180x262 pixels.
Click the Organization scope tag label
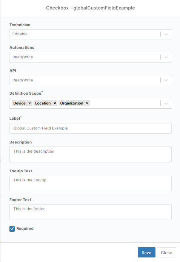(x=72, y=103)
